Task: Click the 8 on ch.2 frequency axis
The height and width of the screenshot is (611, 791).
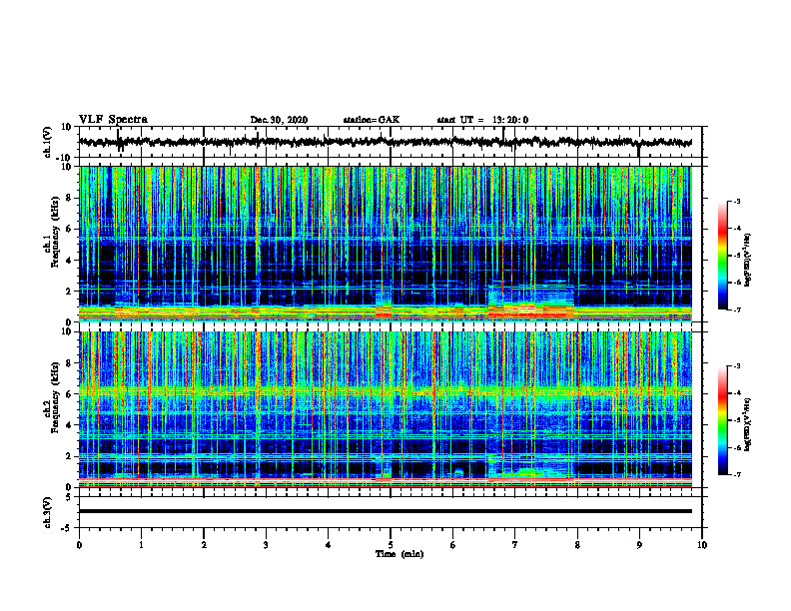Action: click(69, 362)
